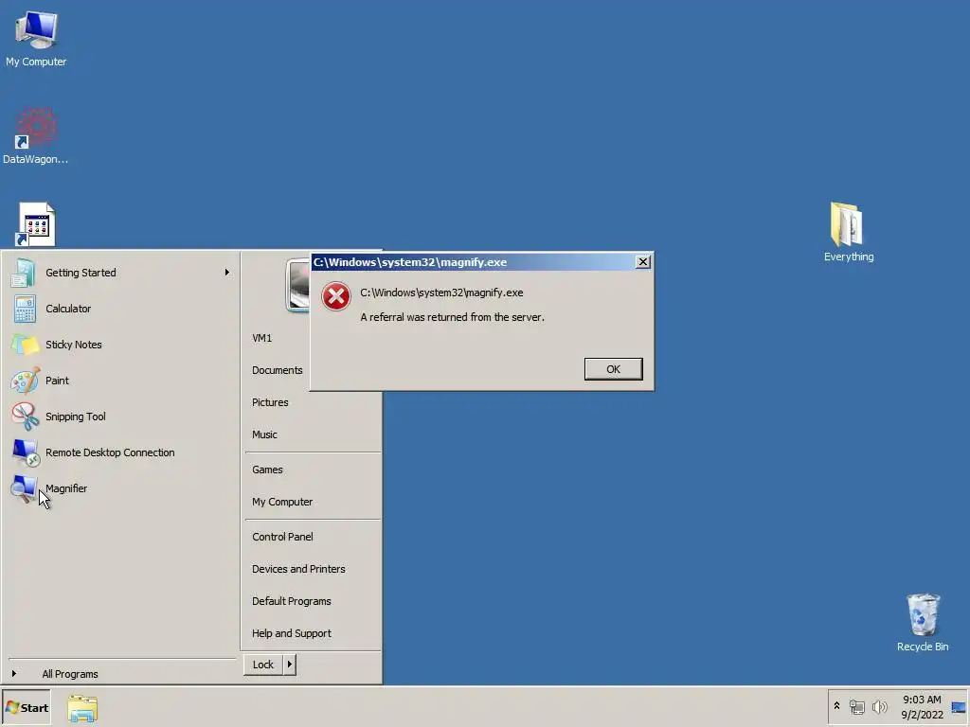Viewport: 970px width, 727px height.
Task: Open Help and Support
Action: pyautogui.click(x=292, y=633)
